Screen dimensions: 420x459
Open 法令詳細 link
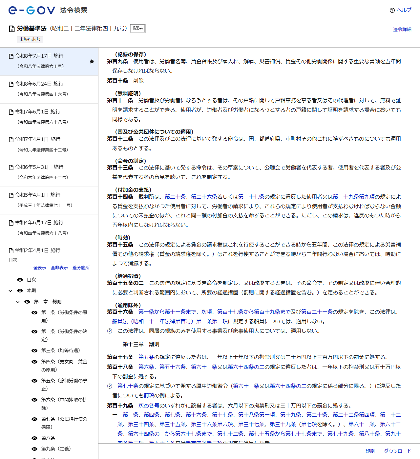tap(402, 30)
